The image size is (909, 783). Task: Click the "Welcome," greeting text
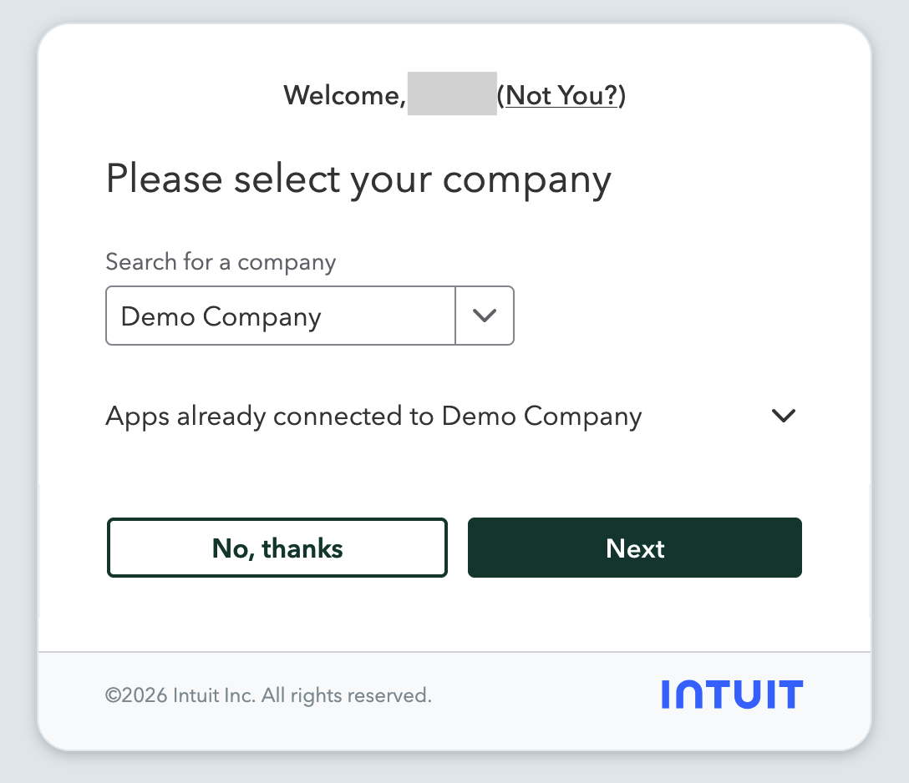tap(344, 95)
